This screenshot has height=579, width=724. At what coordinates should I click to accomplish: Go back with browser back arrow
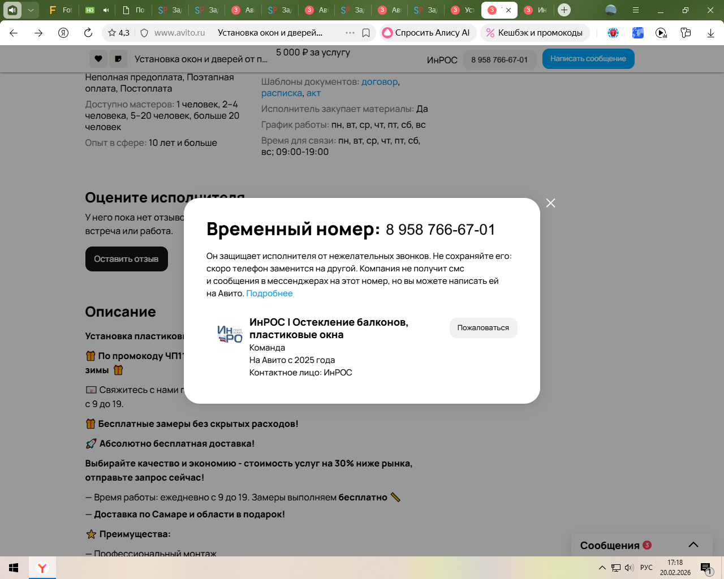14,33
